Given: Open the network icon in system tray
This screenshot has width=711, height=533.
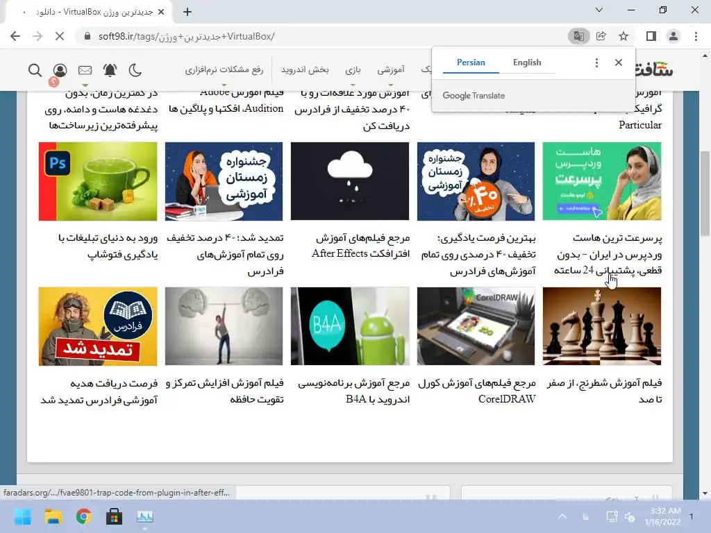Looking at the screenshot, I should (x=612, y=516).
